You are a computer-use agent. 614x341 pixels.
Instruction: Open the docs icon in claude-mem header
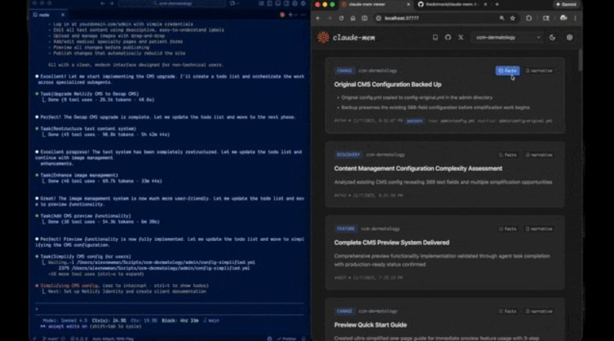coord(435,38)
